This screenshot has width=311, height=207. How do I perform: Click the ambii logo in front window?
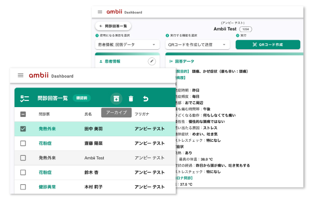tap(39, 75)
